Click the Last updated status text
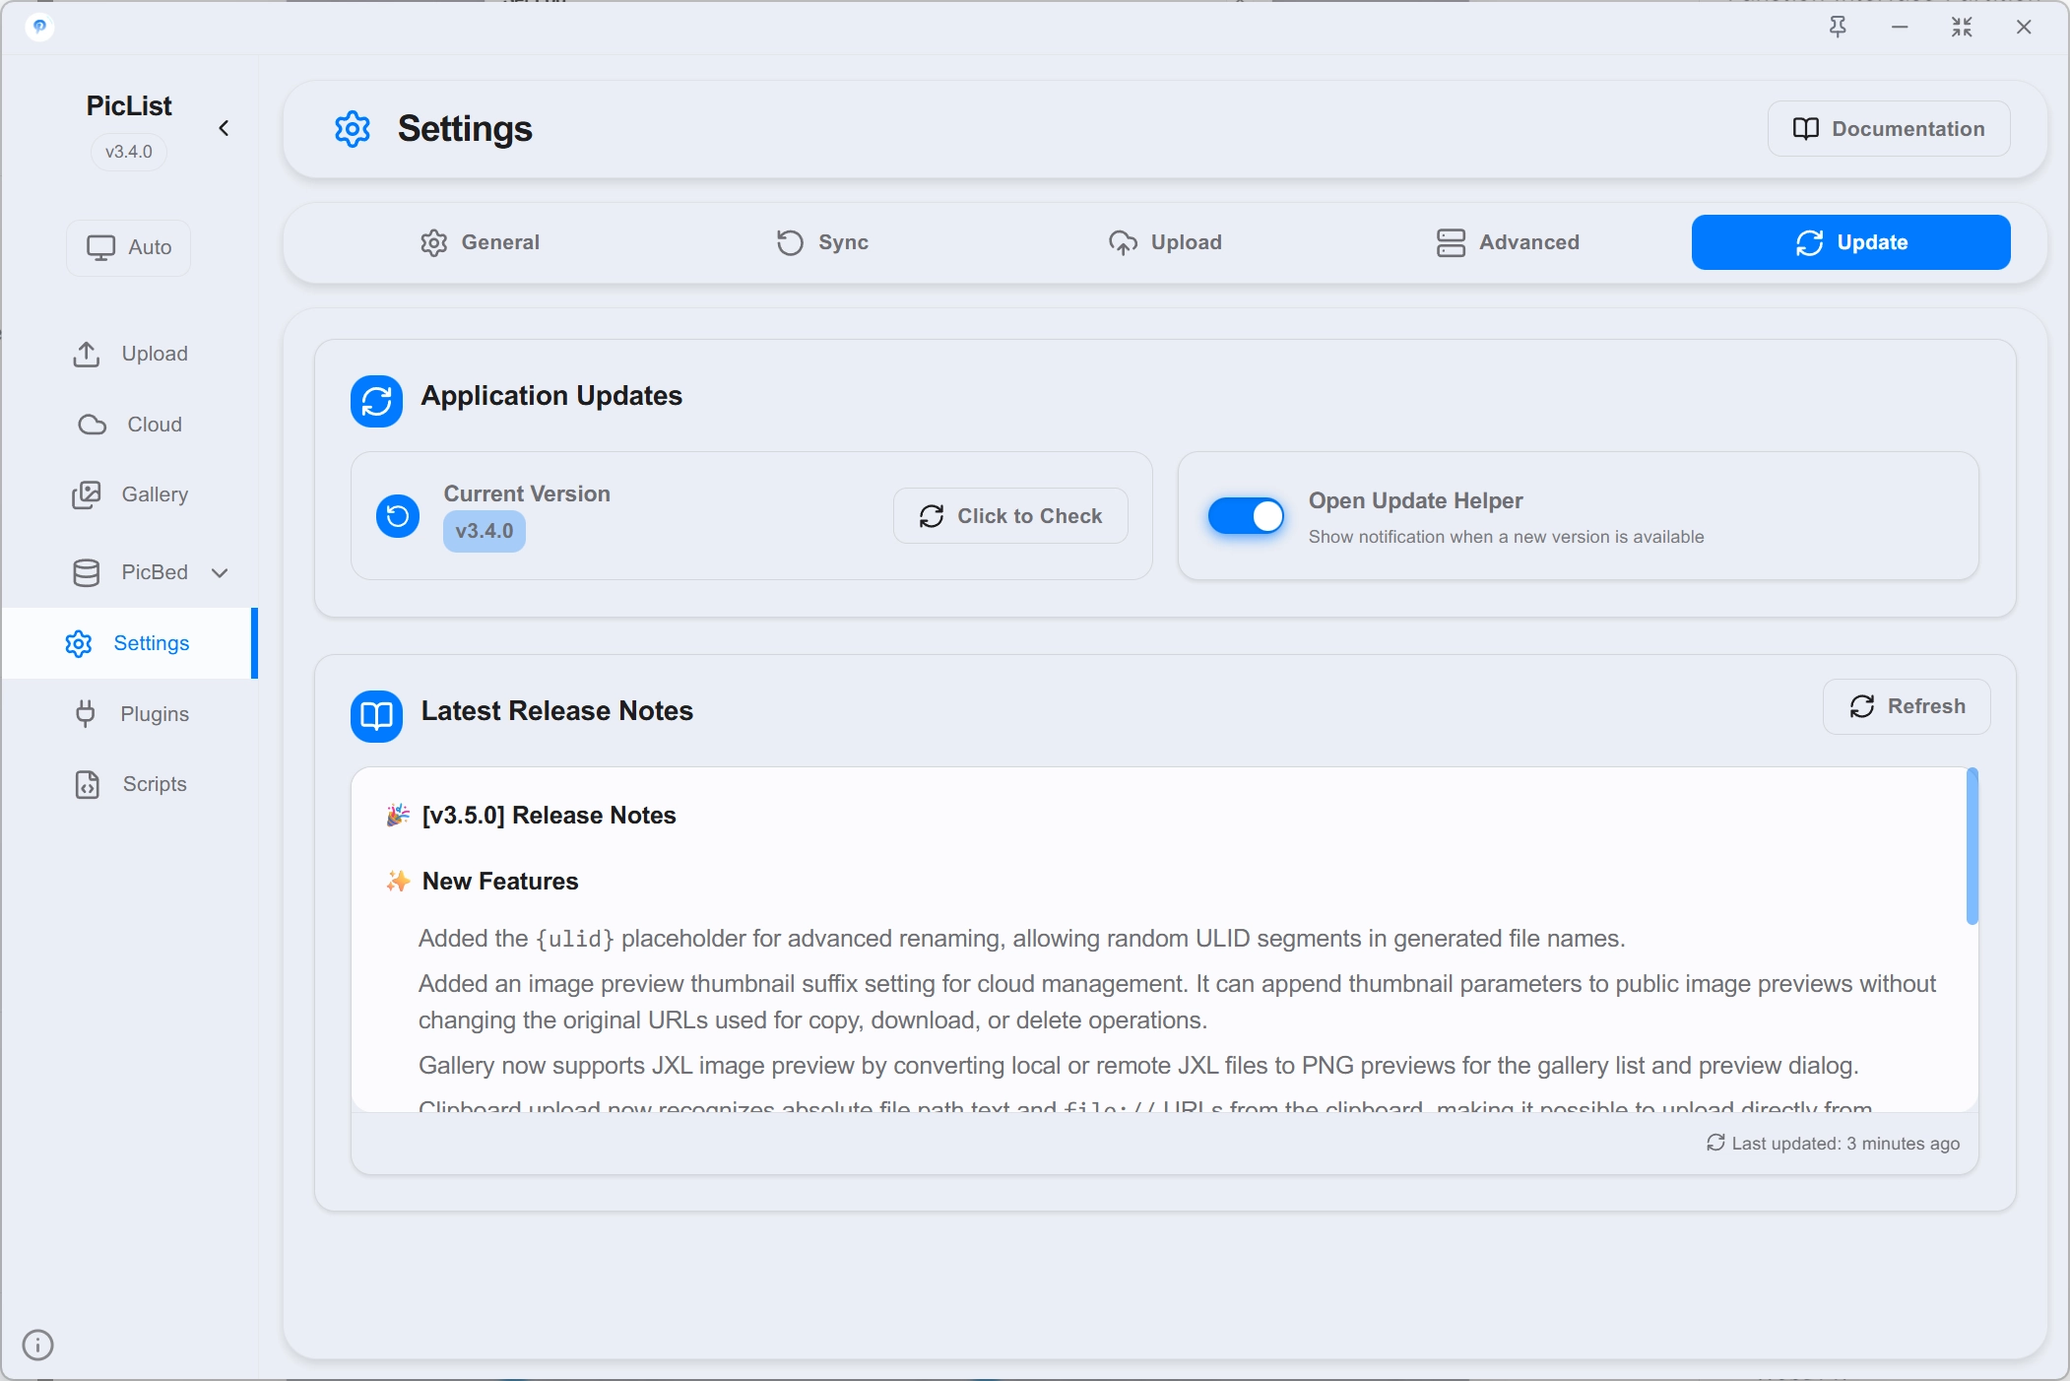Screen dimensions: 2070x1381 [1845, 1144]
